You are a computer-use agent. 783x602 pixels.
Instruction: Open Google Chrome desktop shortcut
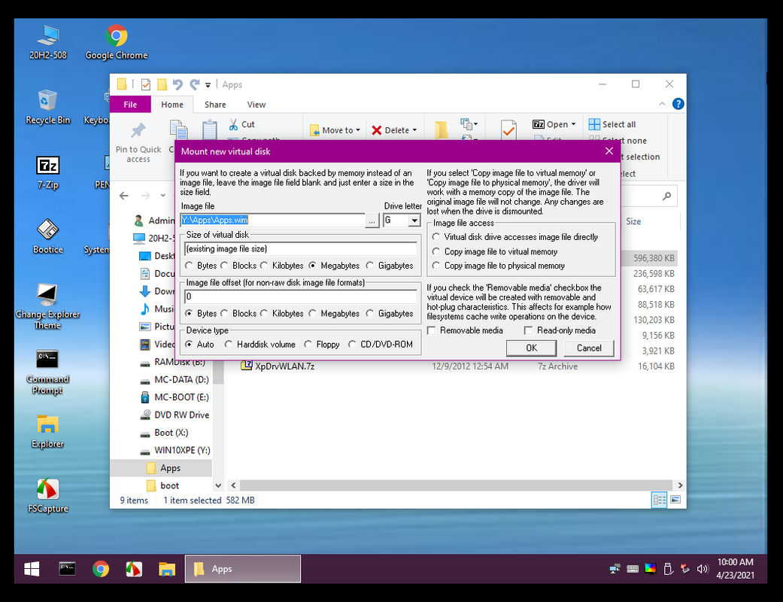117,42
